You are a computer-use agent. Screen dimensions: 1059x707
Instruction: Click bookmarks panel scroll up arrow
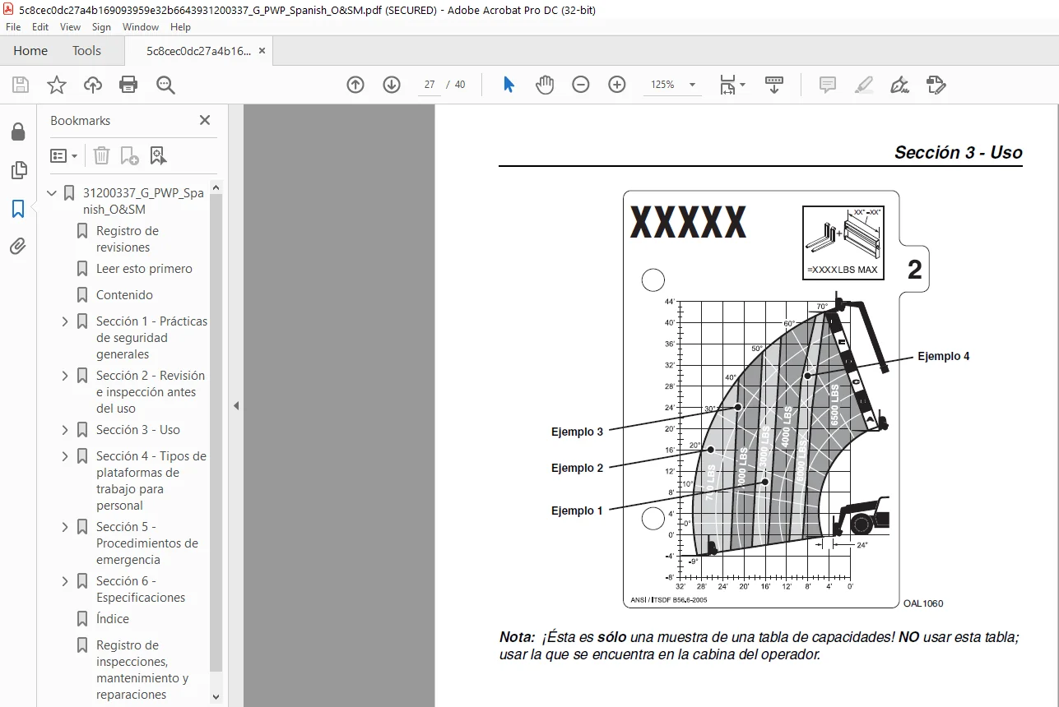(x=216, y=187)
